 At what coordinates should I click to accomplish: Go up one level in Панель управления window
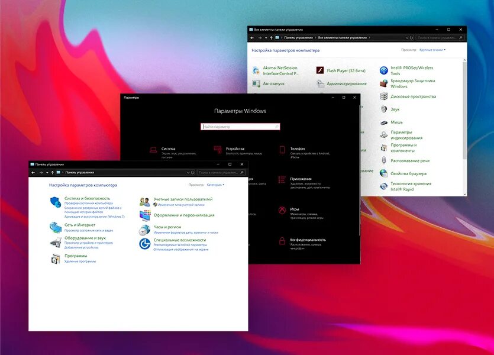coord(52,173)
